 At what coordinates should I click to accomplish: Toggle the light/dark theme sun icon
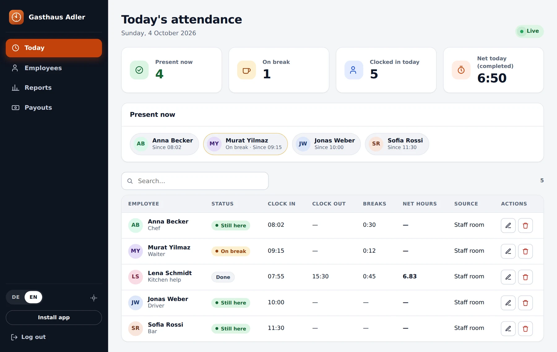coord(94,298)
